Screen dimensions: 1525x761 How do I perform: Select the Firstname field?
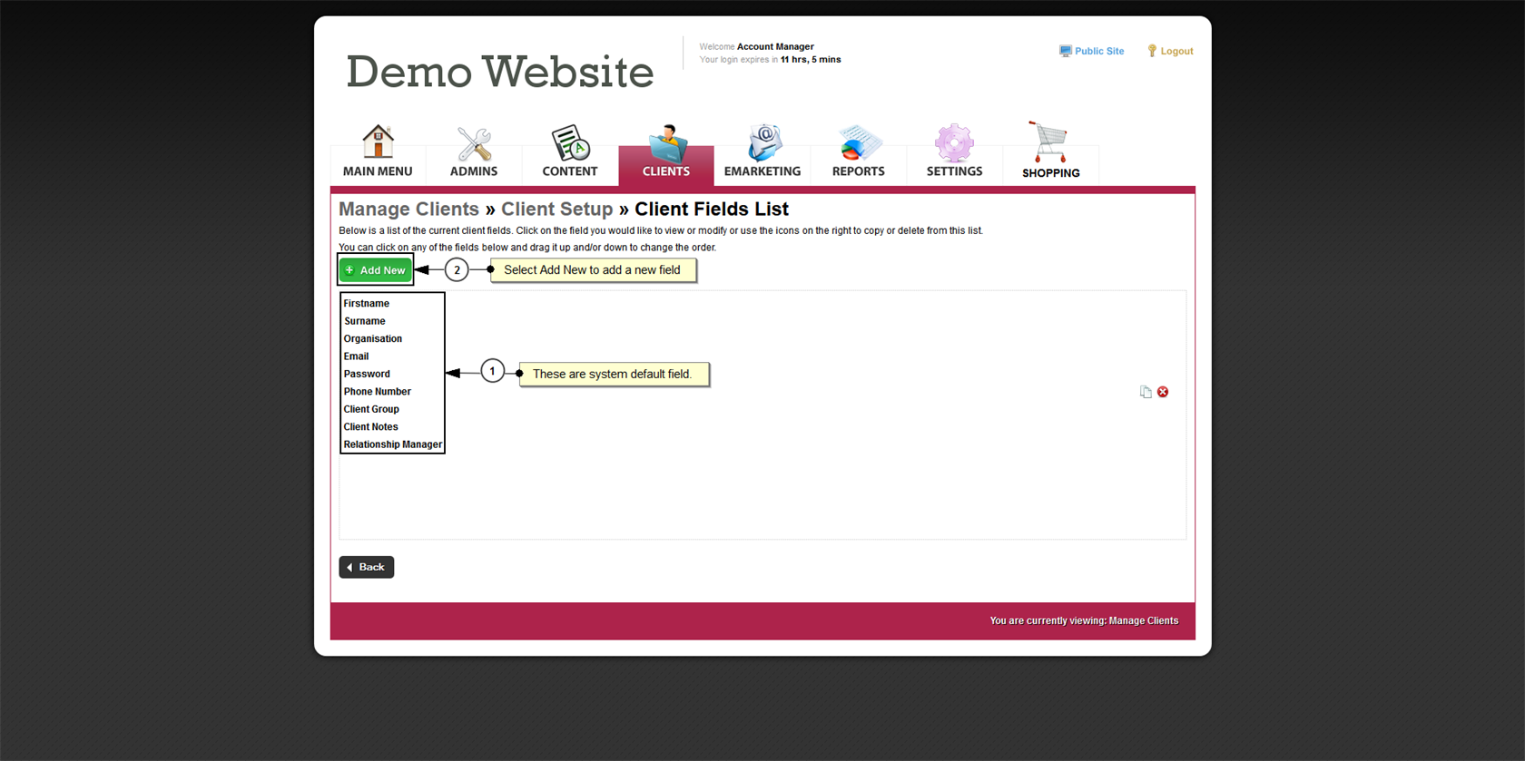click(367, 304)
